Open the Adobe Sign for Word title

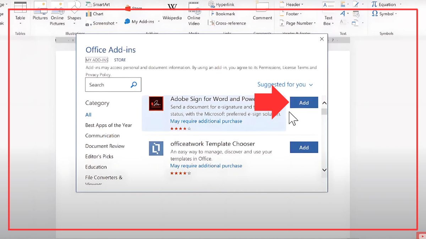tap(213, 99)
